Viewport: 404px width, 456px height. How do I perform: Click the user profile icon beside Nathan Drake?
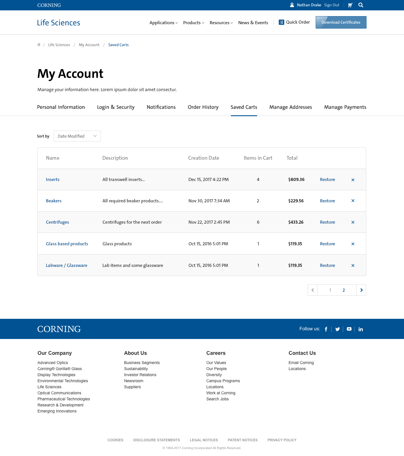pyautogui.click(x=292, y=5)
